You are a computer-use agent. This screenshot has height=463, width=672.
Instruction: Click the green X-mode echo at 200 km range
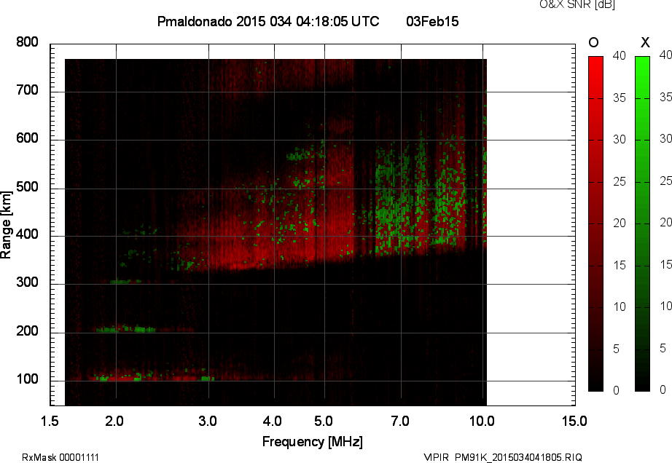(126, 329)
